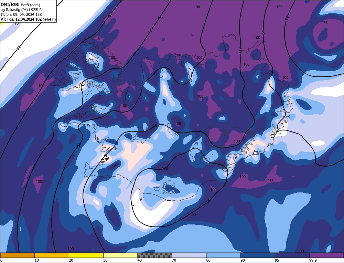Click the purple 99.9 legend swatch
This screenshot has height=263, width=344.
click(x=326, y=255)
